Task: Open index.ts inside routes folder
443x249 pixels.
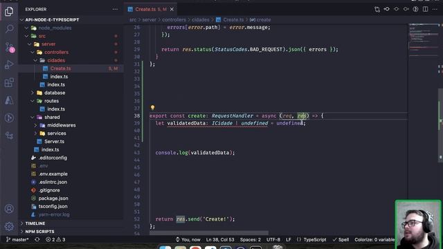Action: tap(56, 109)
